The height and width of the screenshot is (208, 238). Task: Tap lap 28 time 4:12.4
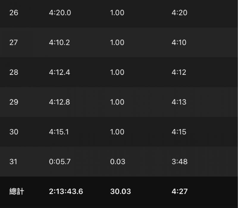[59, 72]
